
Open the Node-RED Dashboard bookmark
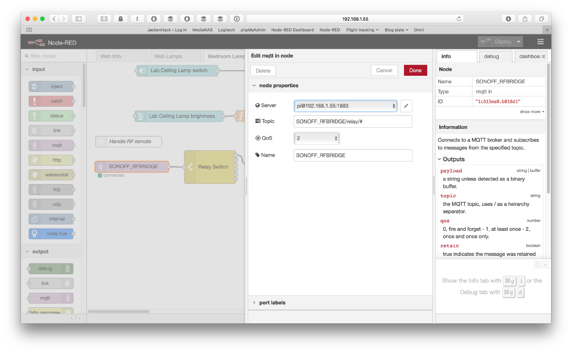(292, 30)
